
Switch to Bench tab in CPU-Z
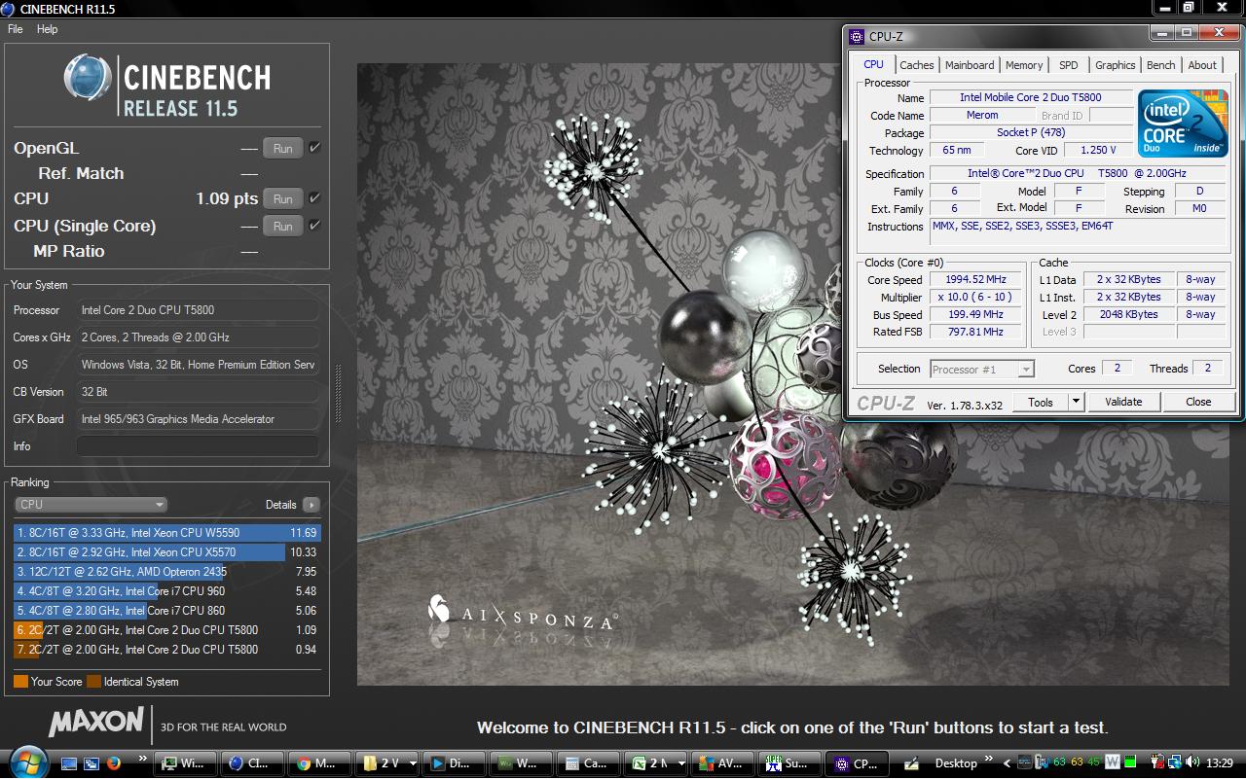1160,65
